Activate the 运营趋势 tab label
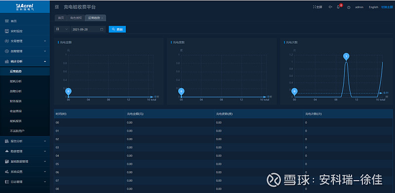This screenshot has height=193, width=395. [94, 18]
